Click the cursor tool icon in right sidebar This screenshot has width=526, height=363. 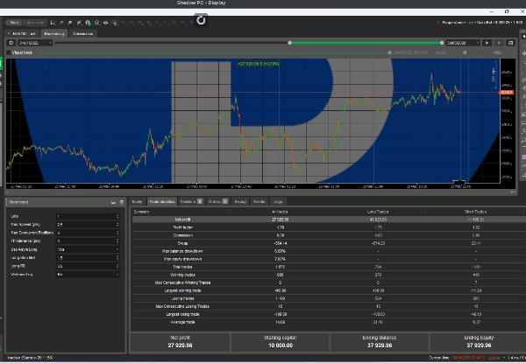tap(523, 36)
